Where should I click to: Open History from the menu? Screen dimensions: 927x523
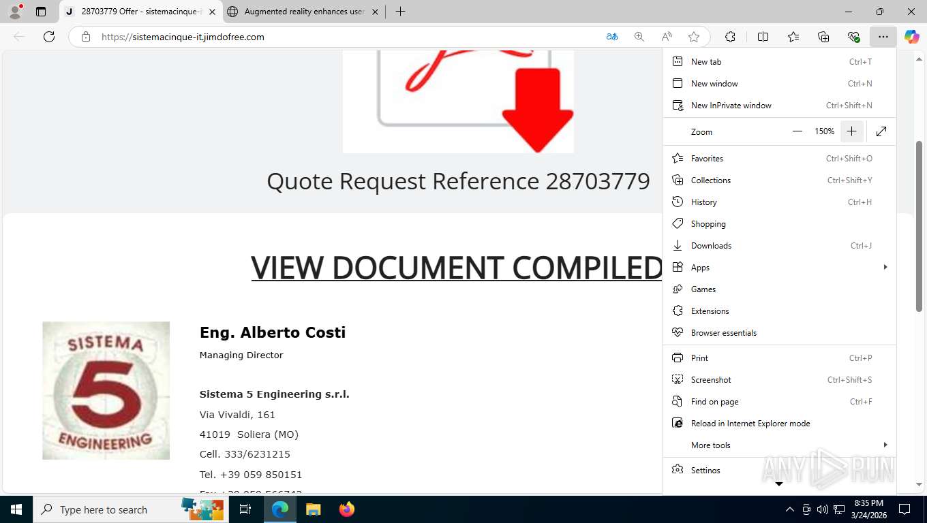click(779, 202)
